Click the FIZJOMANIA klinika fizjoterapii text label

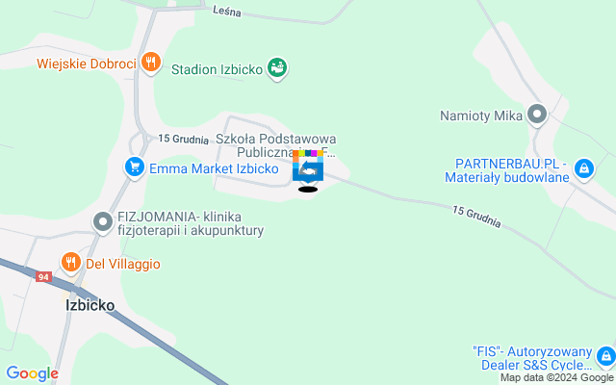pyautogui.click(x=191, y=223)
